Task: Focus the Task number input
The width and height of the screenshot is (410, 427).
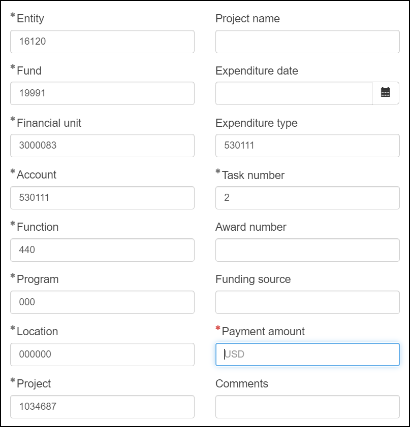Action: 307,198
